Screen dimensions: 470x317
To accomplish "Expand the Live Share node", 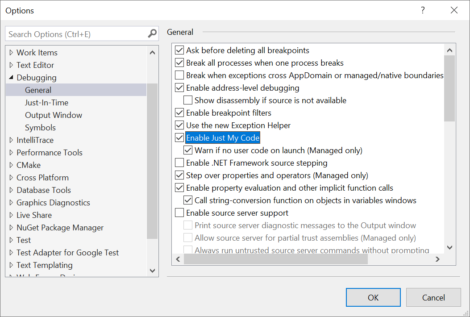I will (x=12, y=215).
